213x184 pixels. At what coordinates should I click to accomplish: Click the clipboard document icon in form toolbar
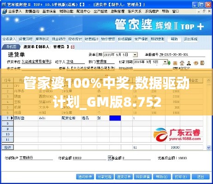tap(203, 63)
